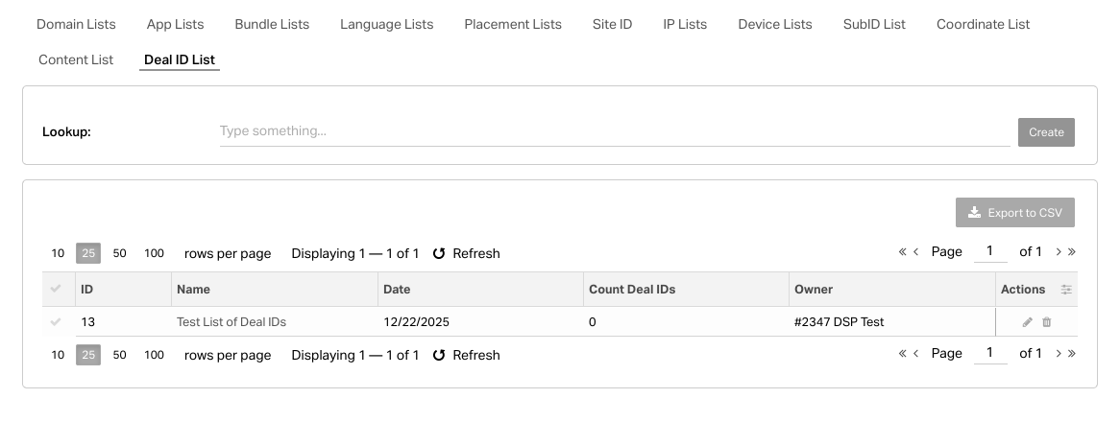Select checkbox for row ID 13

coord(56,322)
